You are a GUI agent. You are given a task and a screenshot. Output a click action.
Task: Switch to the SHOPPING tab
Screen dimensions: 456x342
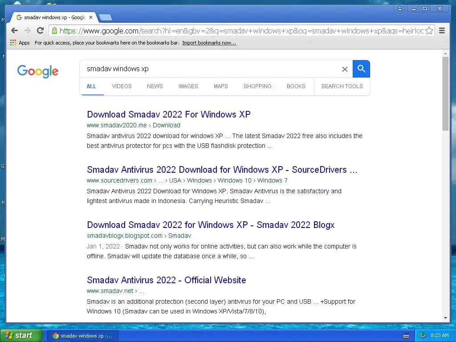(x=257, y=86)
